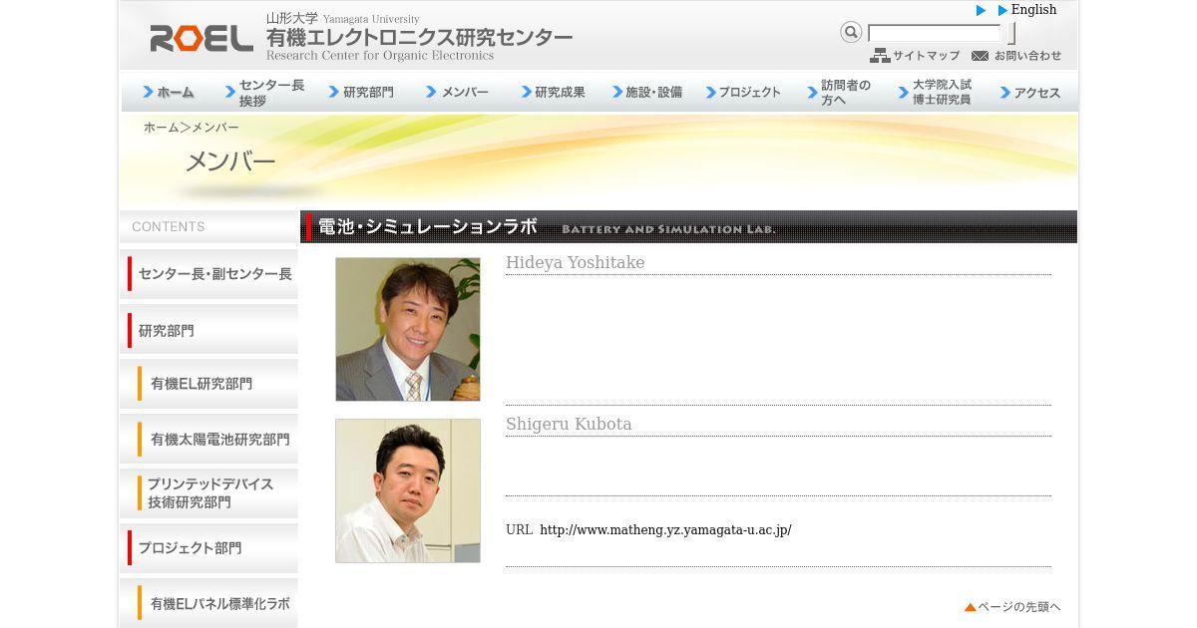
Task: Click the メンバー page heading
Action: pos(230,161)
